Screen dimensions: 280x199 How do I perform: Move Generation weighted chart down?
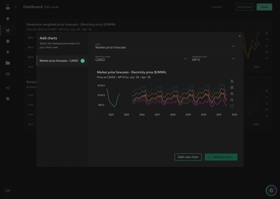267,46
